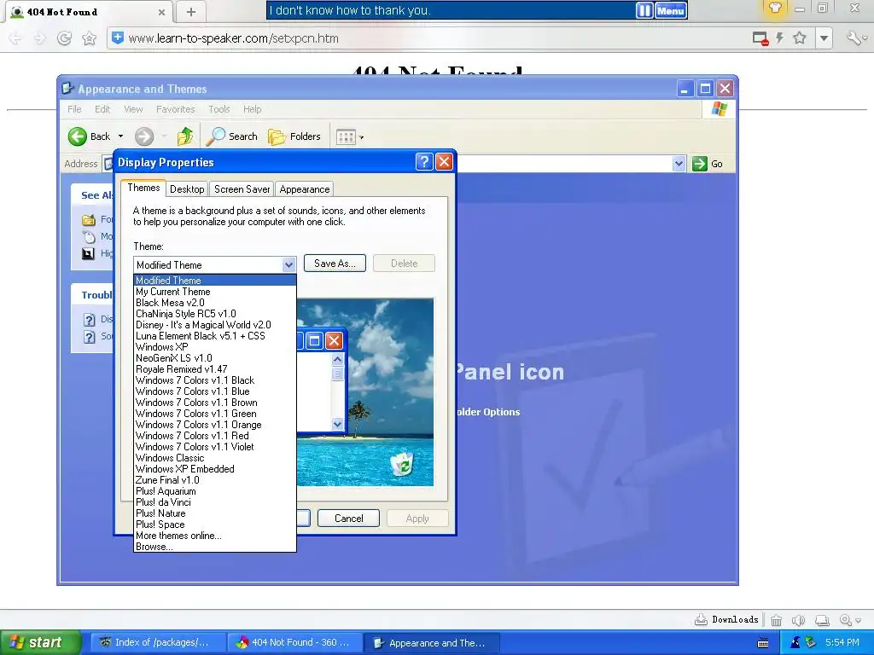
Task: Click the speaker icon in browser status bar
Action: tap(799, 620)
